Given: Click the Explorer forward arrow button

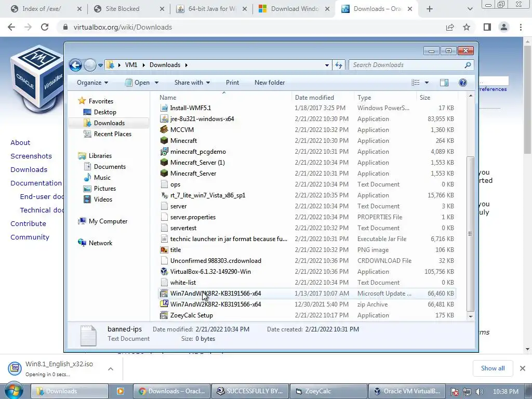Looking at the screenshot, I should (90, 65).
